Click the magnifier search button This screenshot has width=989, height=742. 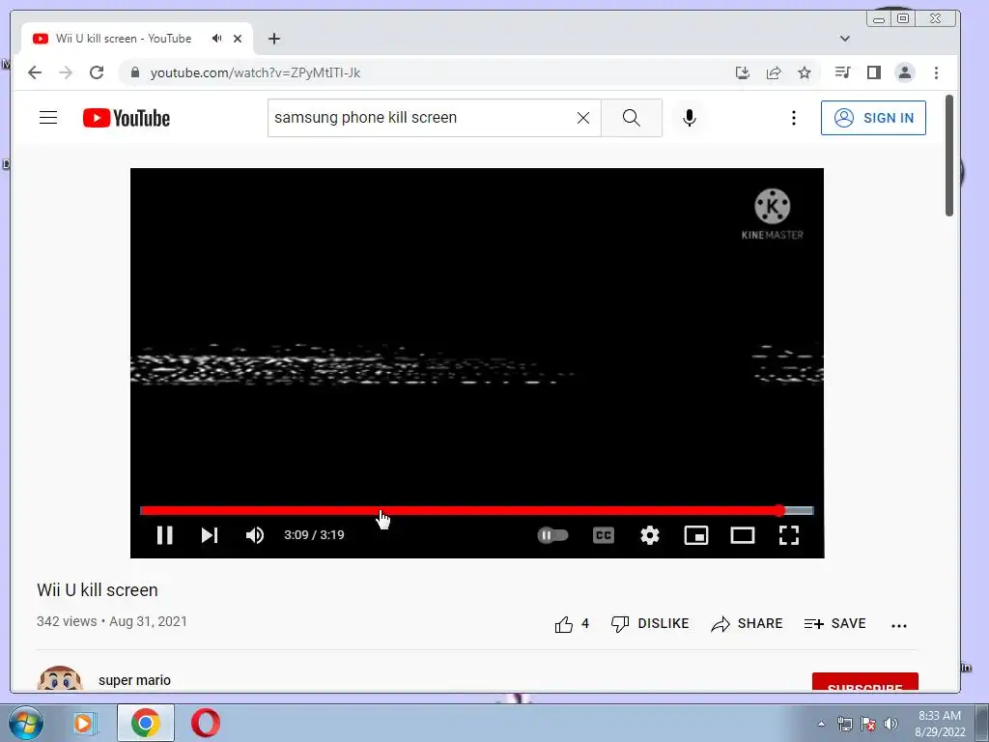[632, 118]
